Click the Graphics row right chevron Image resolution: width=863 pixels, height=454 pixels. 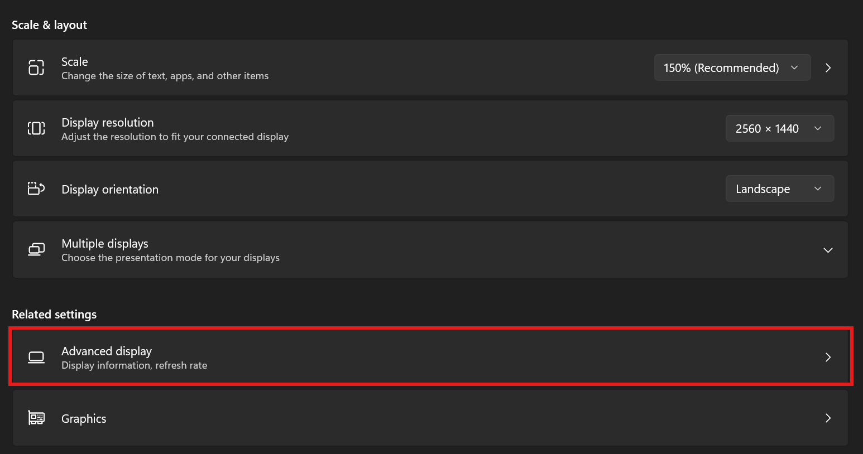click(828, 418)
